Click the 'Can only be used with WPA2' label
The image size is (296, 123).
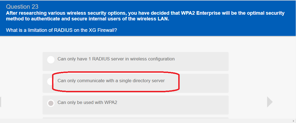click(87, 103)
